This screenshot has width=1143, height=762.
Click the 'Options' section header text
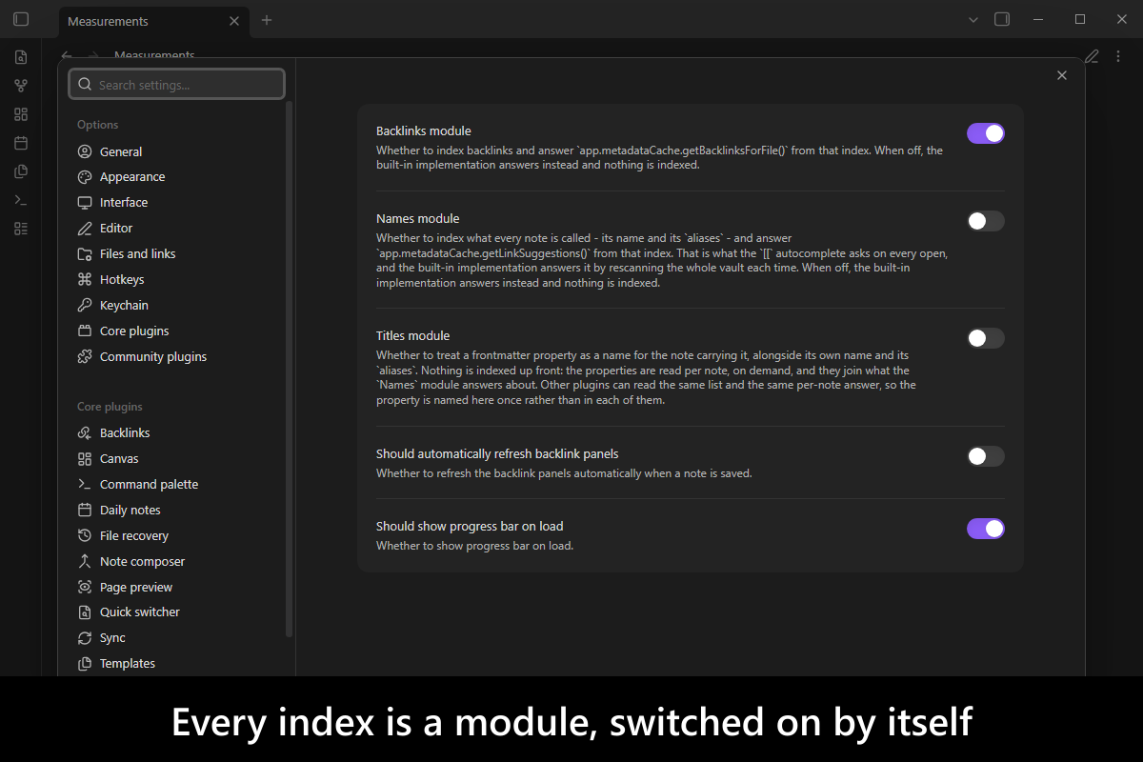click(x=98, y=125)
